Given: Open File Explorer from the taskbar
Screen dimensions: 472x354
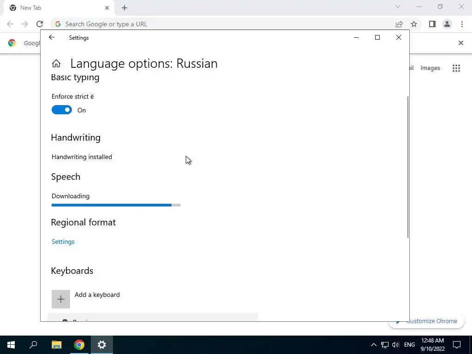Looking at the screenshot, I should click(56, 345).
